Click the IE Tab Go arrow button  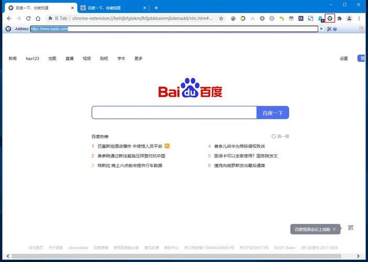[321, 29]
